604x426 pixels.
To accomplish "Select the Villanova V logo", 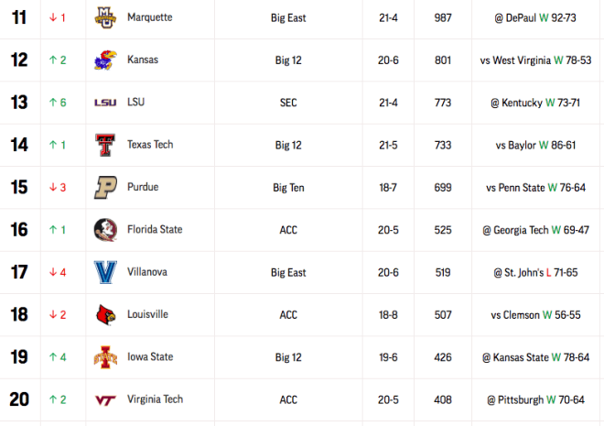I will [105, 272].
